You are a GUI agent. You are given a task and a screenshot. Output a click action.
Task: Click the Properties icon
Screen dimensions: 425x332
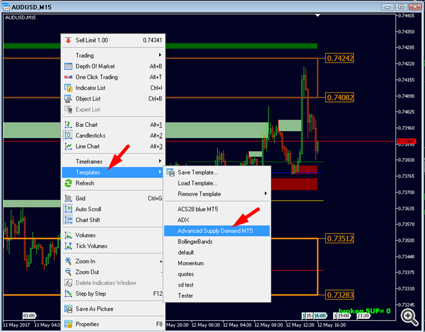pos(69,324)
